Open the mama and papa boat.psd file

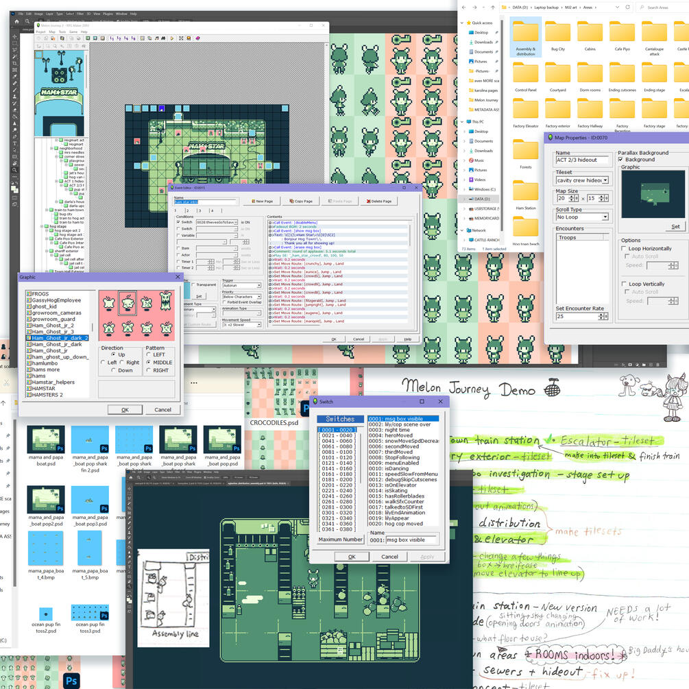46,439
